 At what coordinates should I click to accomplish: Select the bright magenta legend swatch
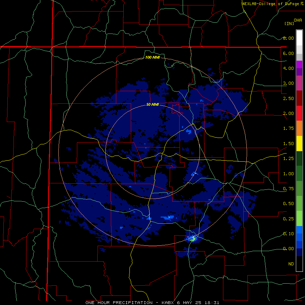(x=299, y=64)
